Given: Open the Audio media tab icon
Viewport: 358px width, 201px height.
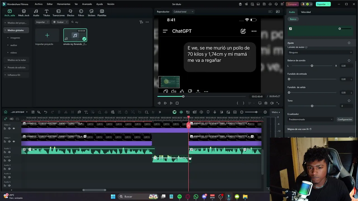Looking at the screenshot, I should [x=36, y=13].
